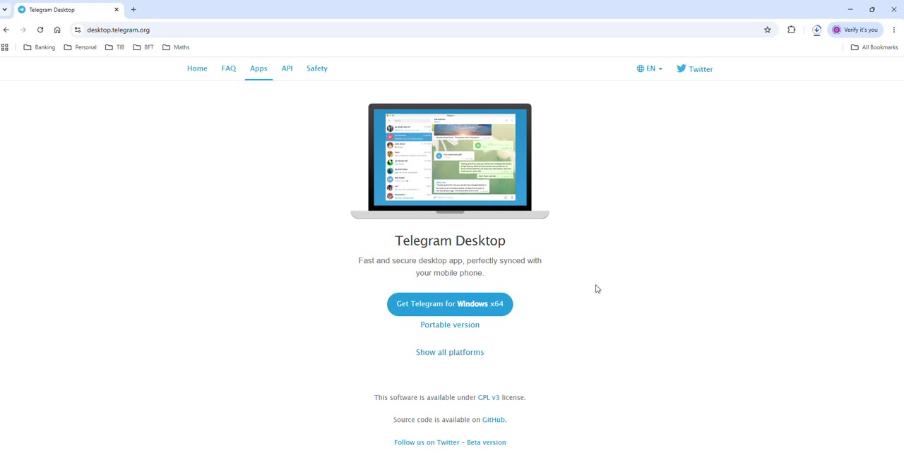Expand the EN language dropdown
904x467 pixels.
click(x=650, y=68)
